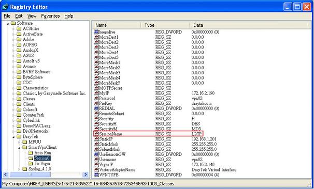
Task: Click the keepalive DWORD value icon
Action: point(96,32)
